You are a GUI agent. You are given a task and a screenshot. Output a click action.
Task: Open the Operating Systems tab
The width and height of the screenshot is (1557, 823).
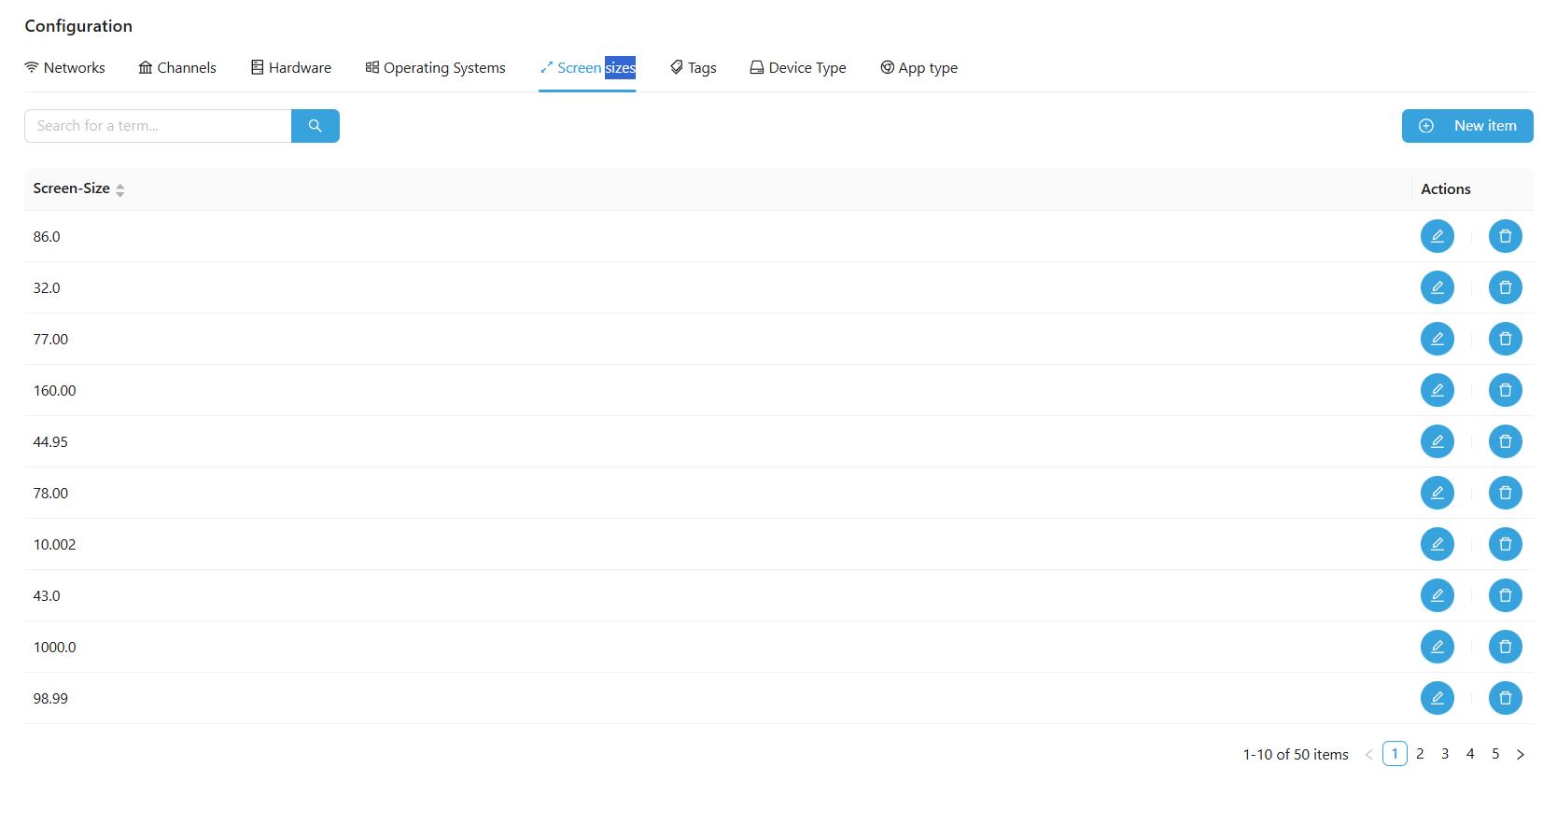tap(435, 68)
